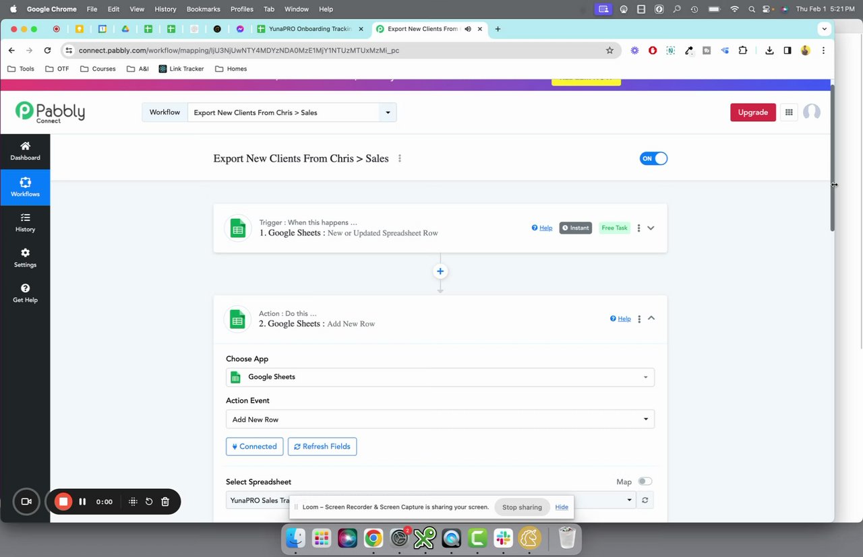Reload the page in Chrome
Viewport: 863px width, 557px height.
[x=47, y=50]
